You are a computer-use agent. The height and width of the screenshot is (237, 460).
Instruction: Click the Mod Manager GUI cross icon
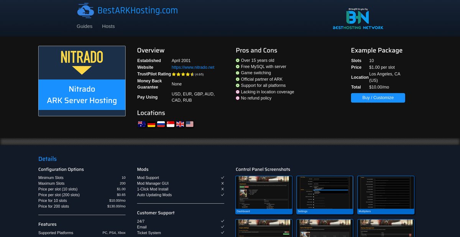tap(222, 183)
